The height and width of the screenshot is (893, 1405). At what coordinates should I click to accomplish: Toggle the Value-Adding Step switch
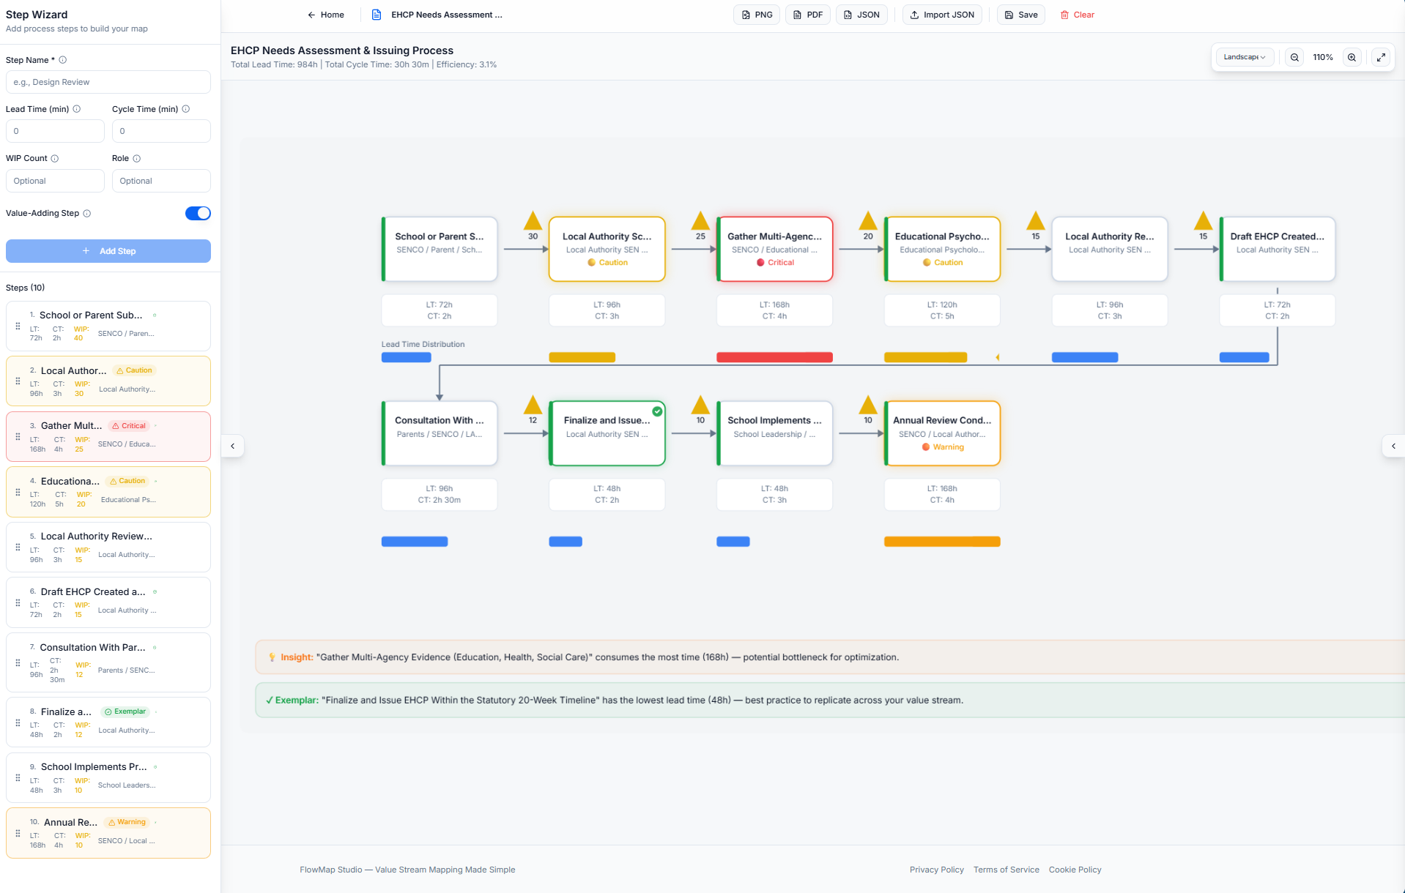pos(198,214)
